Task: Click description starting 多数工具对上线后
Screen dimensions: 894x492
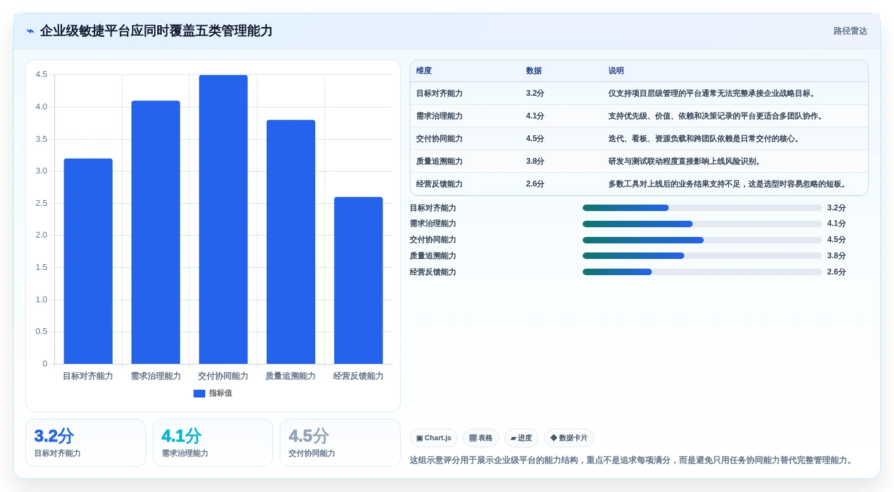Action: coord(728,184)
